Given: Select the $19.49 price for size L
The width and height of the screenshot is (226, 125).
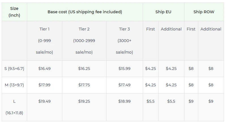Looking at the screenshot, I should [x=44, y=101].
